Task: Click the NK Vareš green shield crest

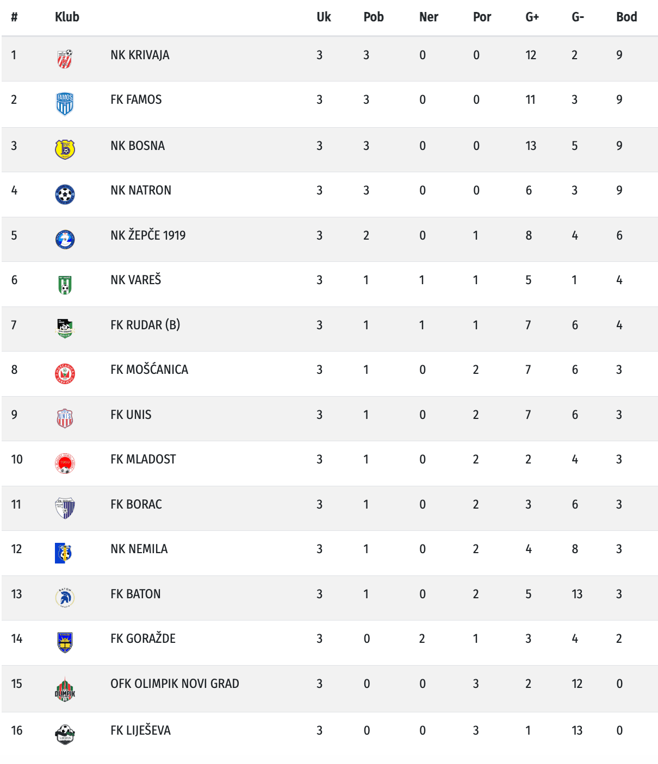Action: click(65, 284)
